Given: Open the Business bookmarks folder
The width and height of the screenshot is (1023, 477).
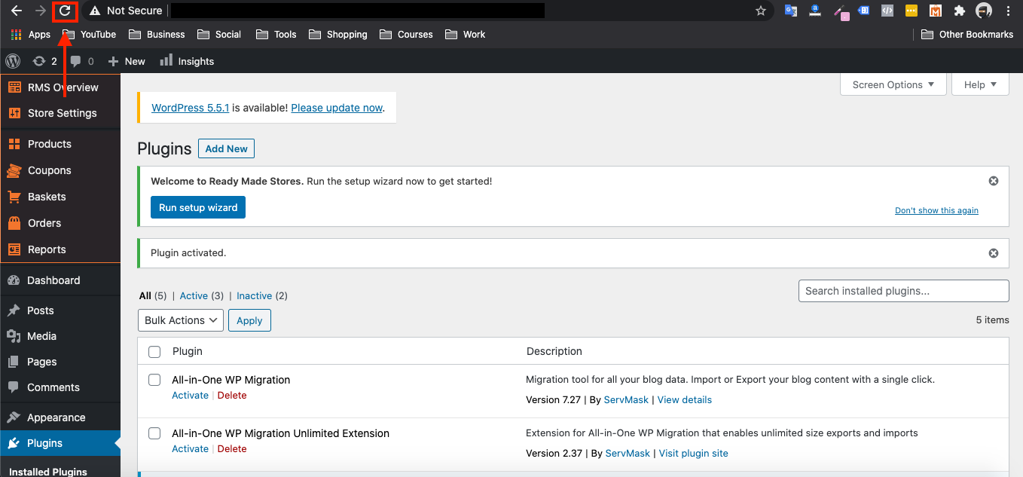Looking at the screenshot, I should click(157, 35).
